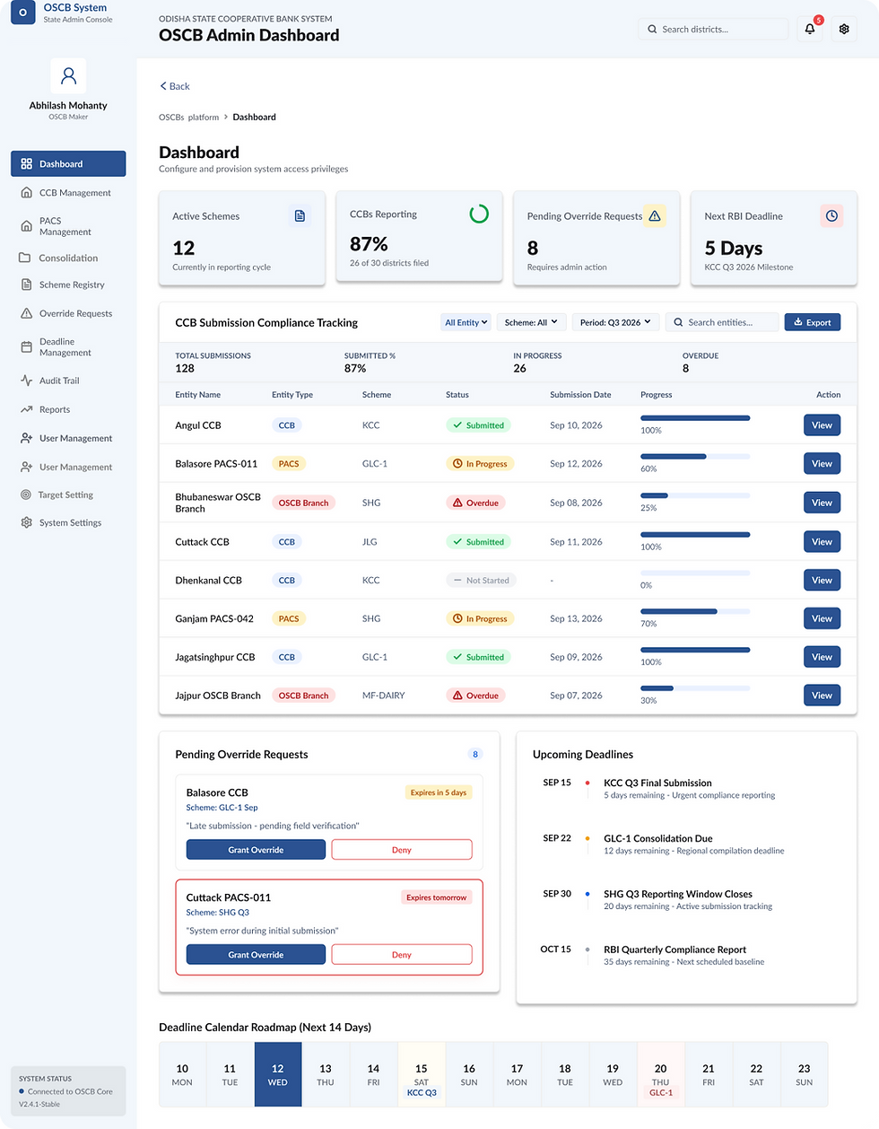Open notifications bell icon
The height and width of the screenshot is (1129, 879).
point(810,29)
